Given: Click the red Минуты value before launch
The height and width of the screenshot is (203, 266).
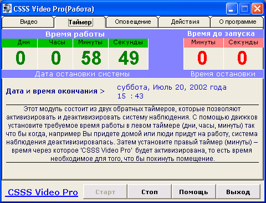Looking at the screenshot, I should 202,58.
